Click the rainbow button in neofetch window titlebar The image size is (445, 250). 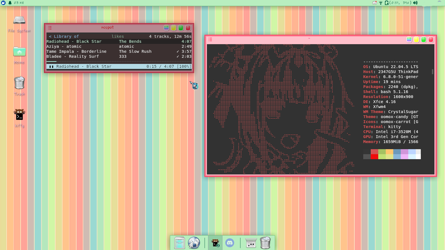tap(409, 39)
